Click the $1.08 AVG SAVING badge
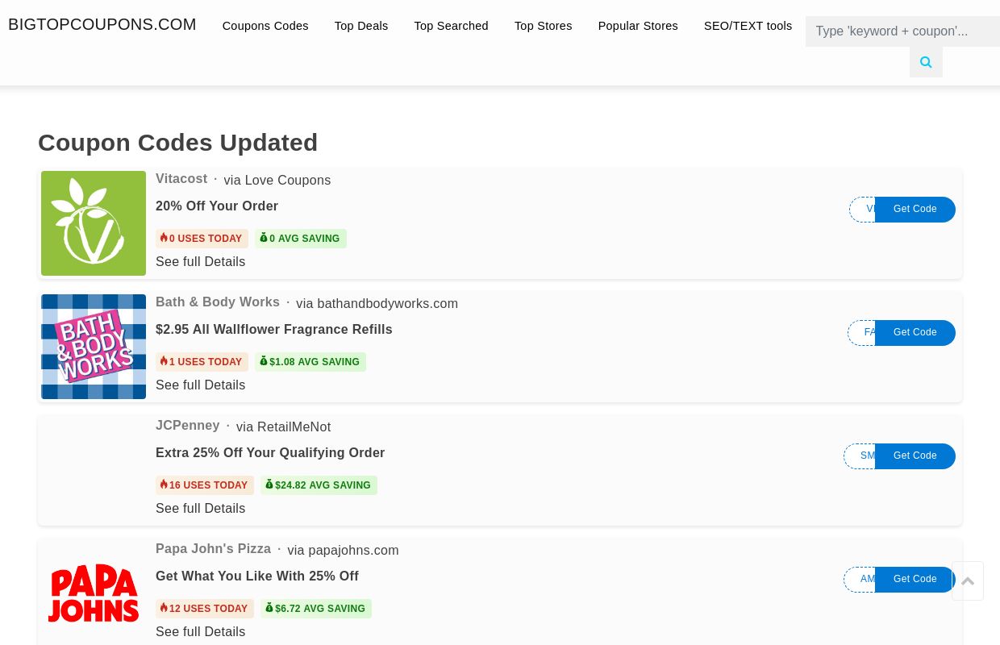1000x645 pixels. tap(310, 362)
